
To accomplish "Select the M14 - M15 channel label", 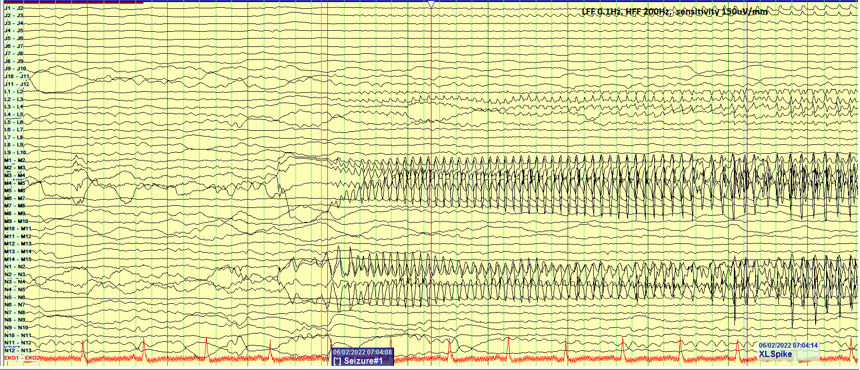I will (x=17, y=259).
